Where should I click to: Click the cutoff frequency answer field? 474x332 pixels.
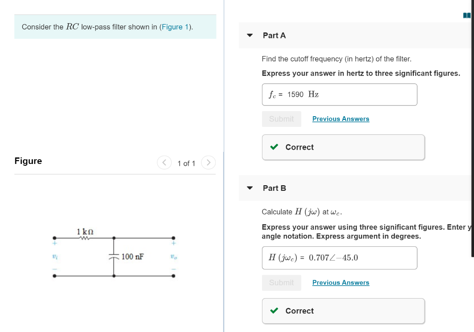coord(339,94)
